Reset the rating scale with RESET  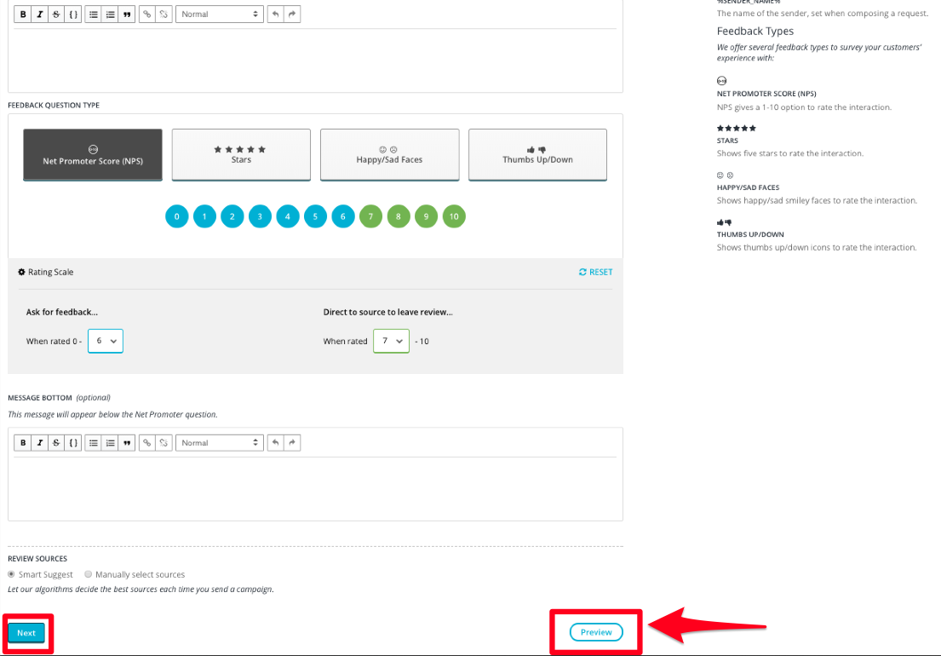[596, 272]
